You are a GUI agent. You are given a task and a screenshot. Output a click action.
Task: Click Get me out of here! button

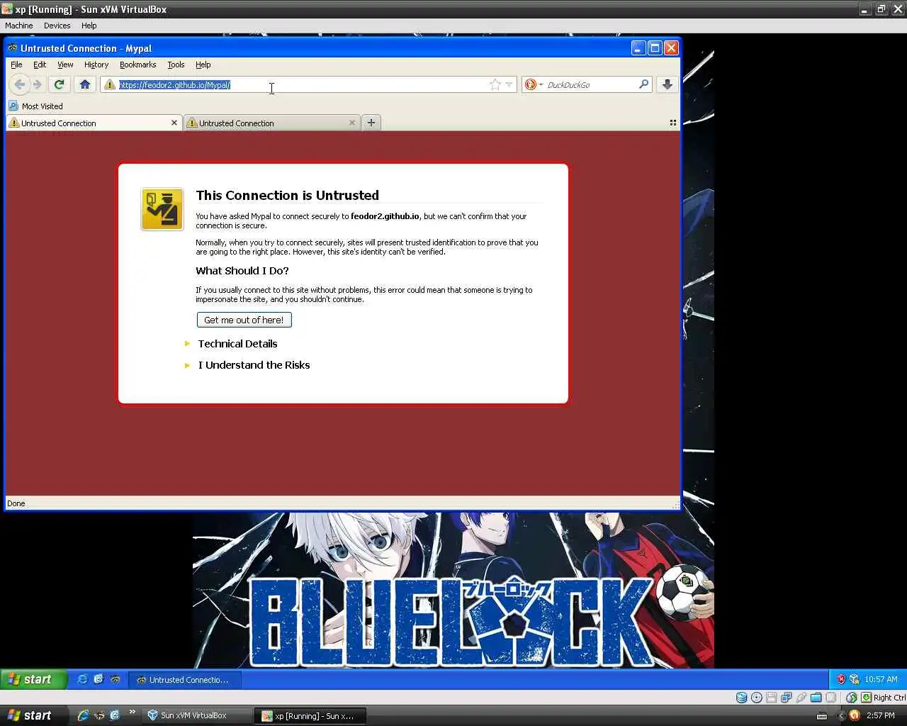[x=244, y=320]
